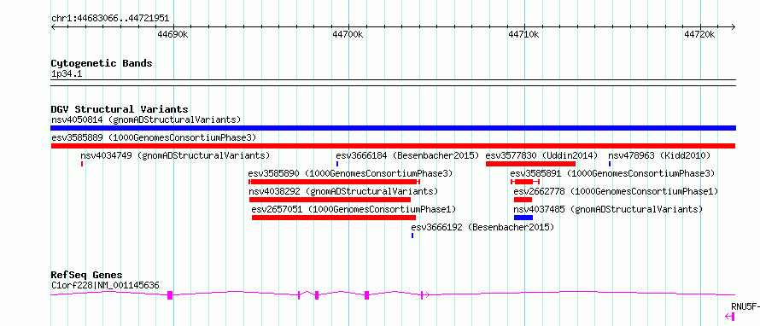Click the RNU5F gene arrow glyph

[730, 317]
